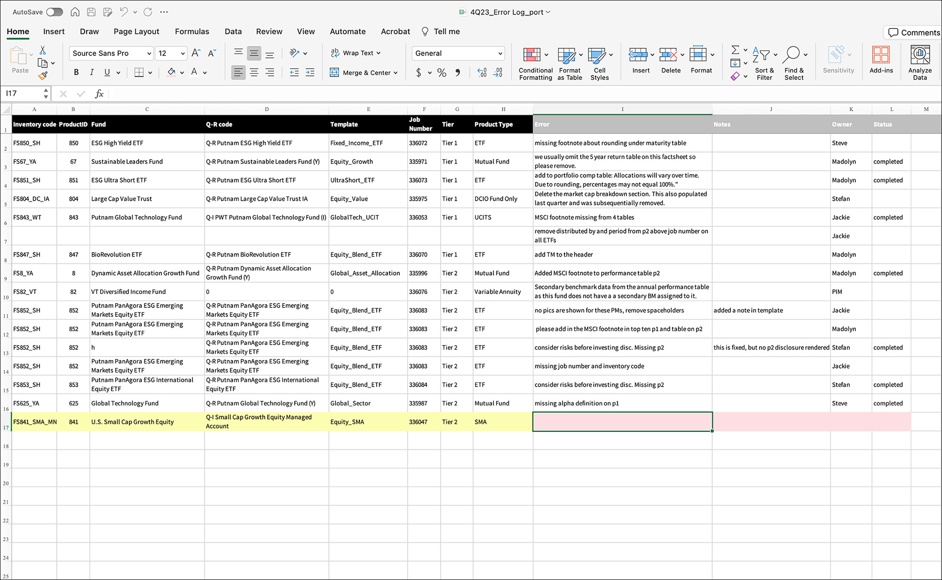The width and height of the screenshot is (942, 580).
Task: Click the AutoSum sigma icon
Action: coord(735,49)
